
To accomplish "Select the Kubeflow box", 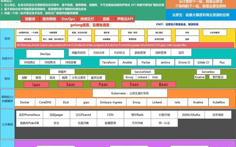I will coord(219,102).
